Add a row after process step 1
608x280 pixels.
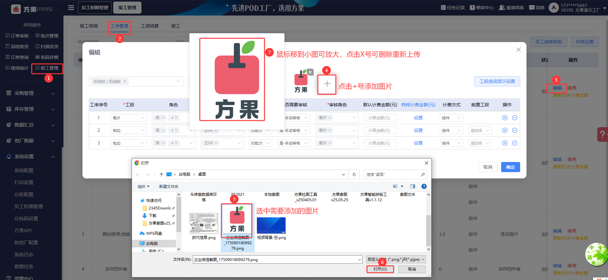pyautogui.click(x=505, y=118)
